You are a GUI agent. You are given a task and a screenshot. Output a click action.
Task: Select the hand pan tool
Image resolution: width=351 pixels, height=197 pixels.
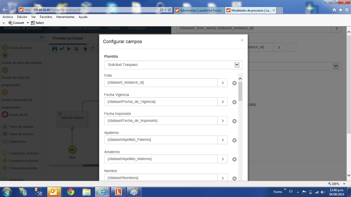click(93, 49)
